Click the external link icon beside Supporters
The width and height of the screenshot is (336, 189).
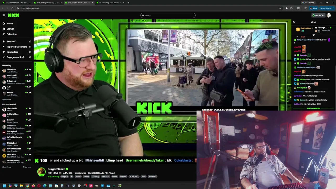tap(30, 52)
